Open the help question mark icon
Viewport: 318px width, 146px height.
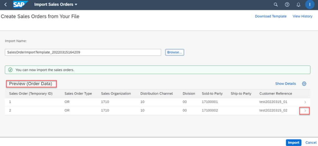[x=287, y=5]
